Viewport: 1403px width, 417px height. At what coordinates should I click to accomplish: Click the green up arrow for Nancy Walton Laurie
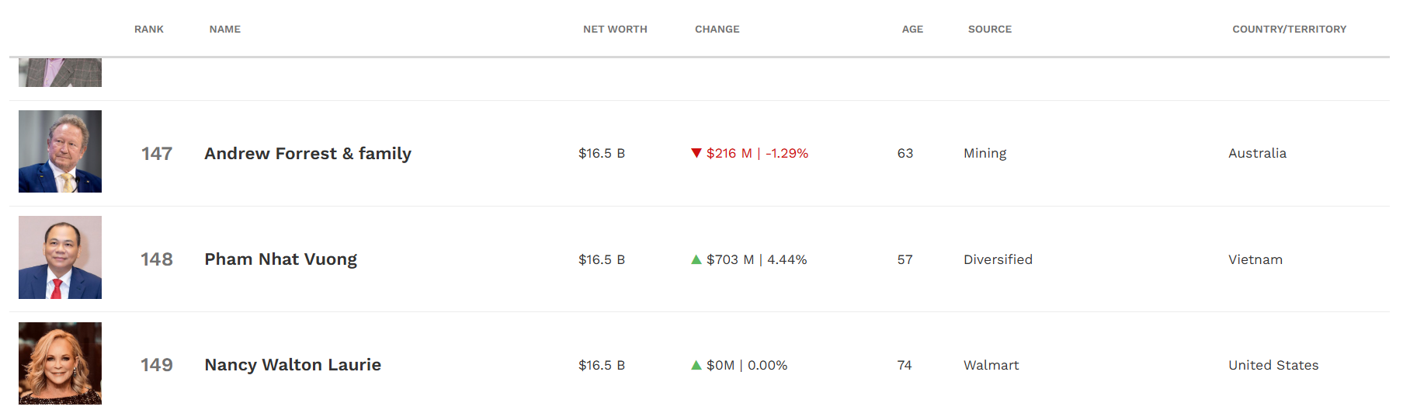pyautogui.click(x=696, y=365)
